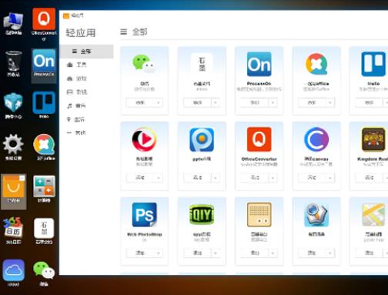Expand the dropdown arrow on the Web Photoshop card
The width and height of the screenshot is (388, 295).
(159, 253)
